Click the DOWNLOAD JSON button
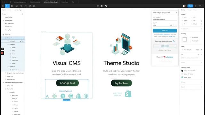Screen dimensions: 205x115 coord(165,50)
